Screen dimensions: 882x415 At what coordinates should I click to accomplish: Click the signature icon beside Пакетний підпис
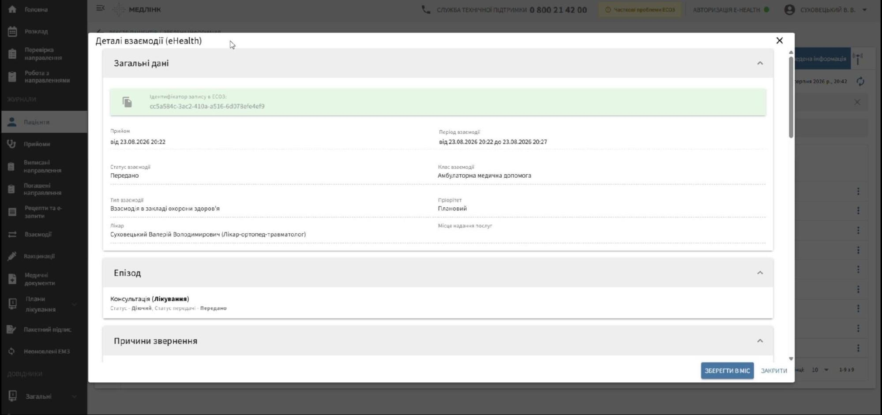[11, 329]
